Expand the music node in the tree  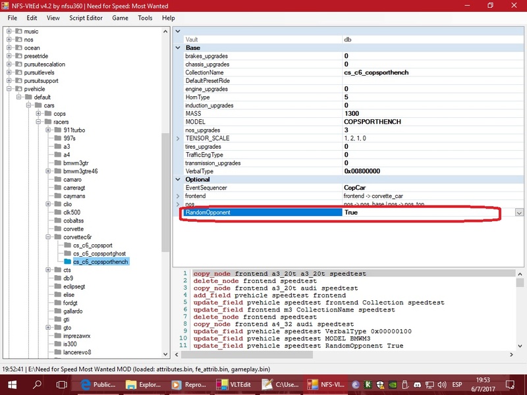(9, 31)
